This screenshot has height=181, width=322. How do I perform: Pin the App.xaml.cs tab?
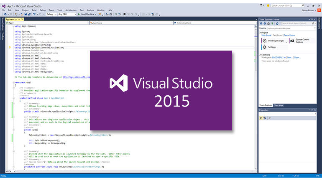[x=19, y=19]
